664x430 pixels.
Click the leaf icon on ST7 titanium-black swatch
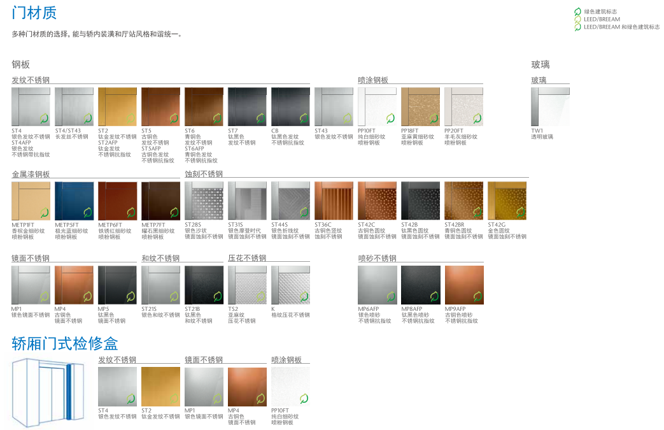(260, 118)
